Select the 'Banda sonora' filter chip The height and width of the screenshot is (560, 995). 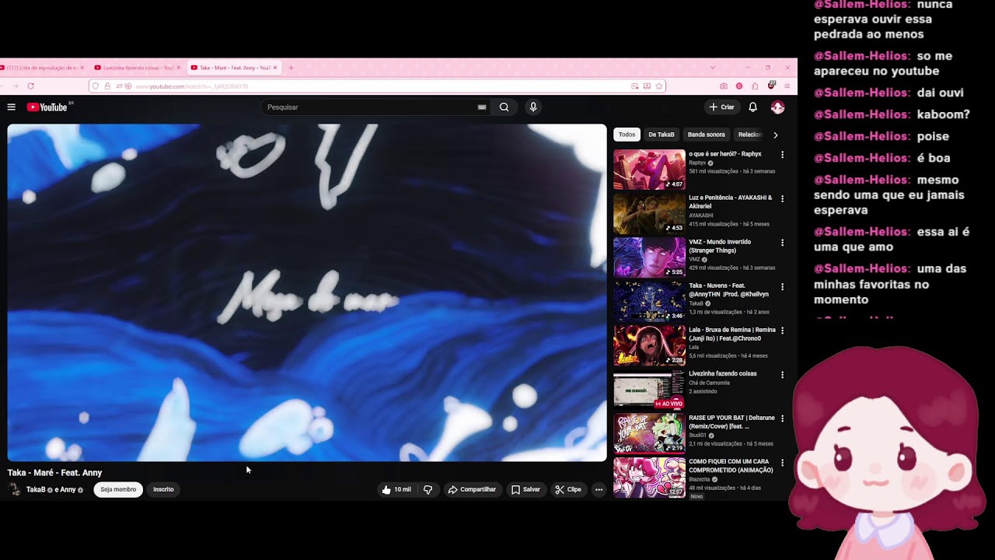[x=706, y=135]
